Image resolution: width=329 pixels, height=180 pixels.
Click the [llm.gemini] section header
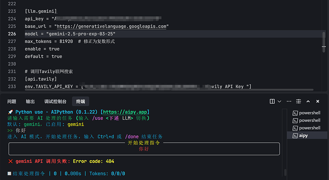click(41, 11)
